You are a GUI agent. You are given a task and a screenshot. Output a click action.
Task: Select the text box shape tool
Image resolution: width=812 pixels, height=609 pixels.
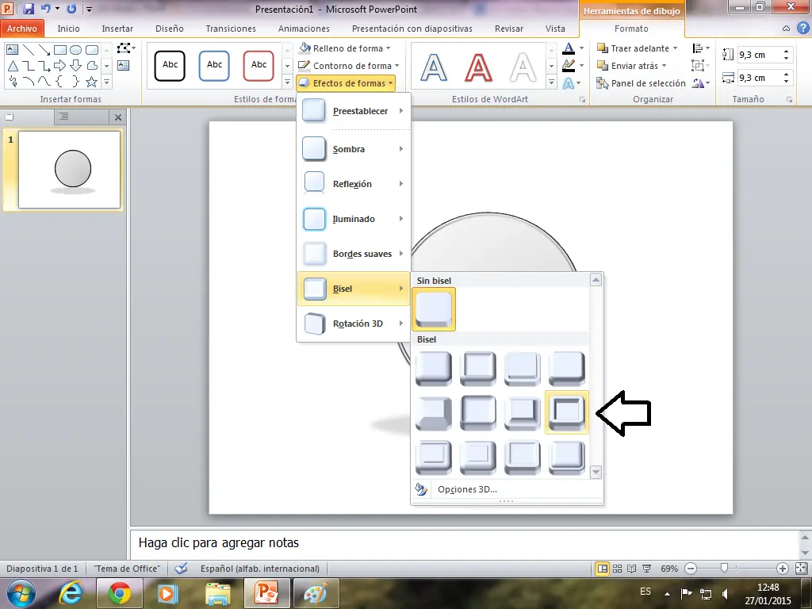click(12, 50)
